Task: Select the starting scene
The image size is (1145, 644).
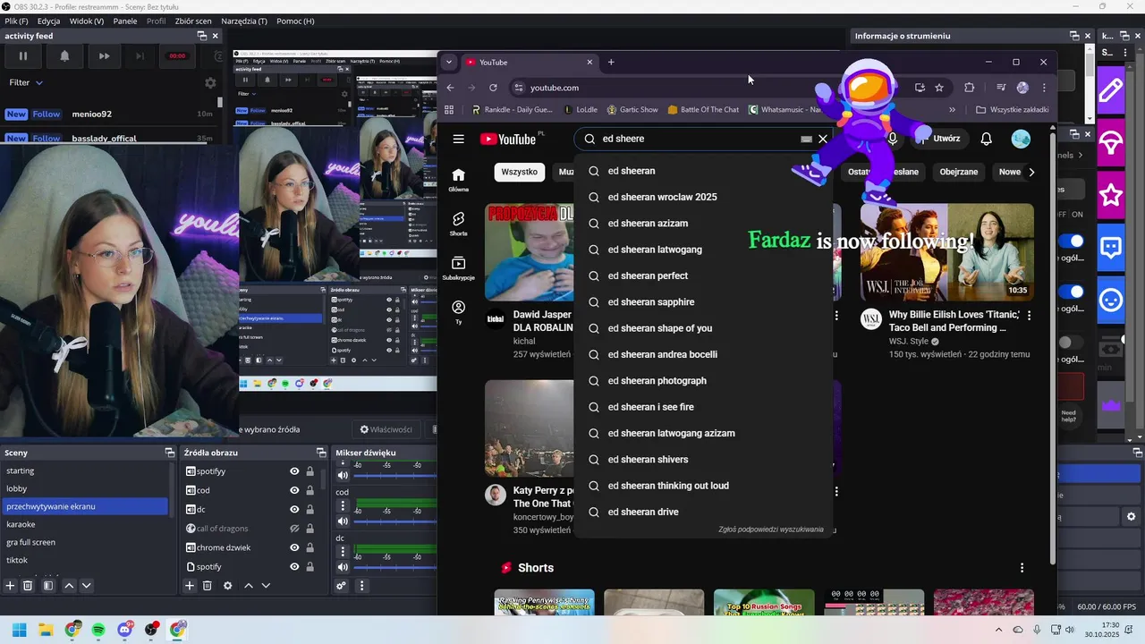Action: click(x=84, y=470)
